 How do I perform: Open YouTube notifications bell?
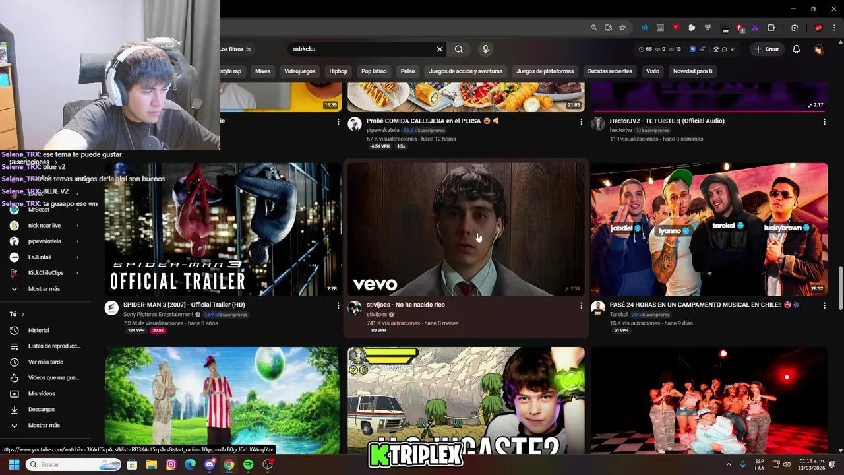pyautogui.click(x=797, y=49)
